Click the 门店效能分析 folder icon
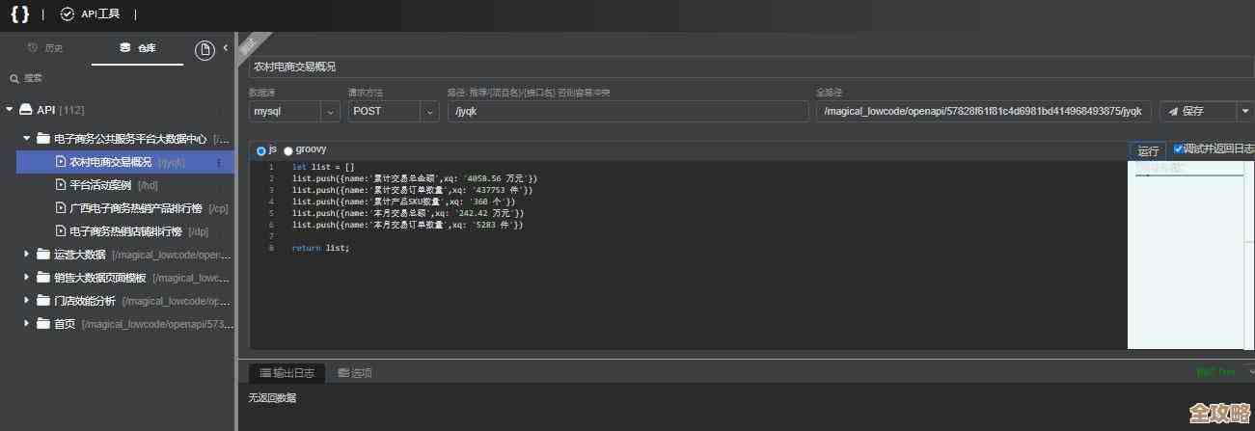The image size is (1255, 431). coord(43,301)
